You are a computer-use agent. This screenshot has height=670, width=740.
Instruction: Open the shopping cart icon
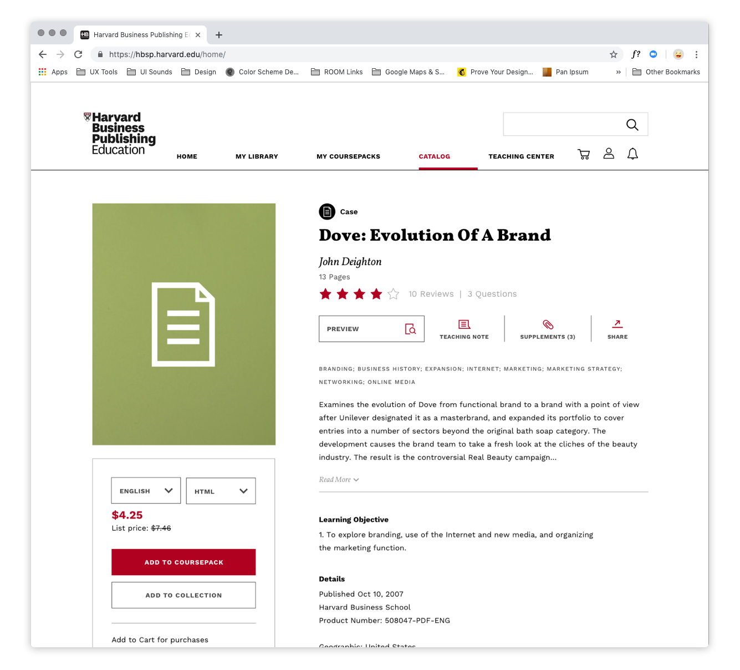(584, 154)
